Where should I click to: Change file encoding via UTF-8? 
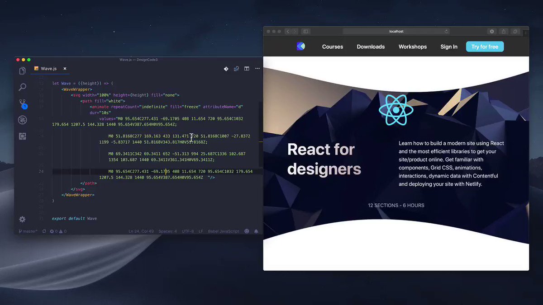187,231
